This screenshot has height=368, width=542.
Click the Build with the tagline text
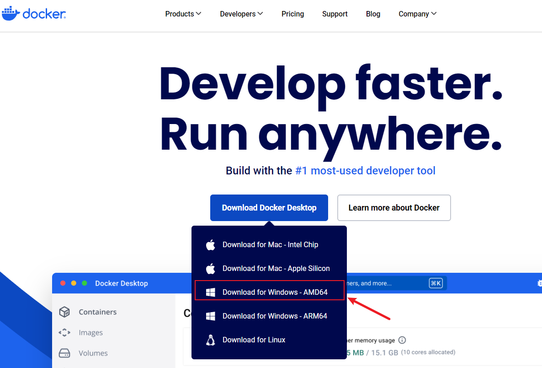259,171
